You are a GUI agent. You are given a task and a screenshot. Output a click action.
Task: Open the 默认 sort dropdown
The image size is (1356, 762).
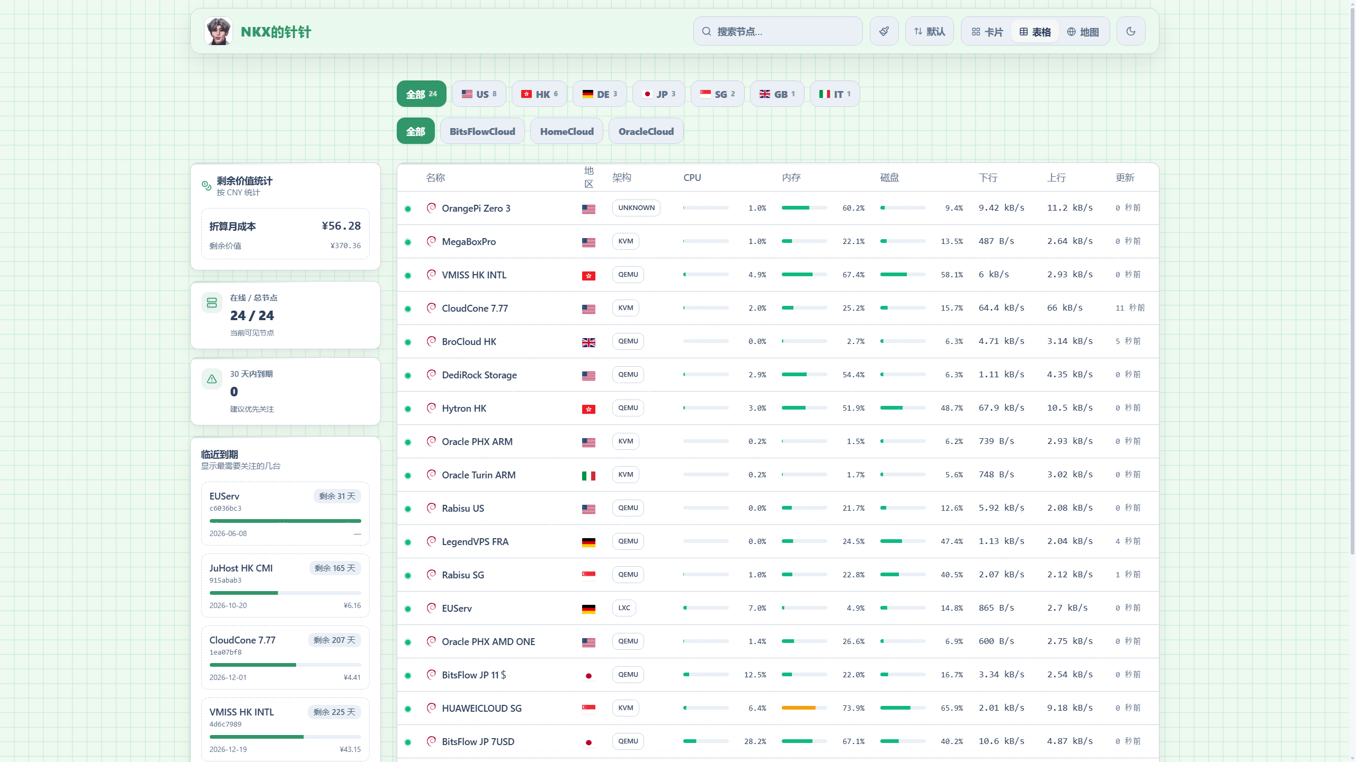pyautogui.click(x=930, y=31)
